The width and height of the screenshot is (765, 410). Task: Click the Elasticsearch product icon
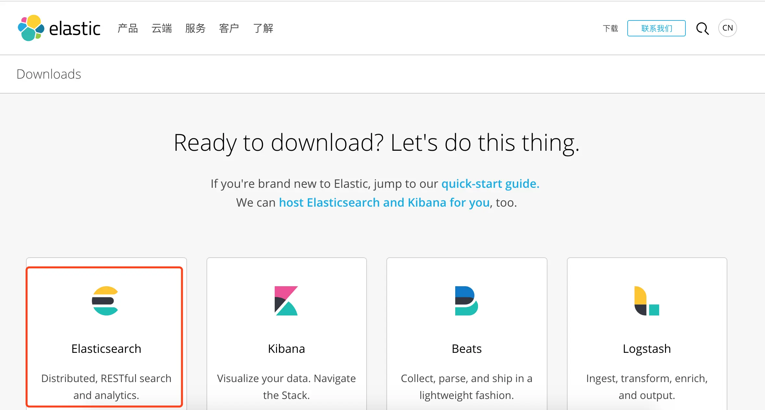[105, 301]
